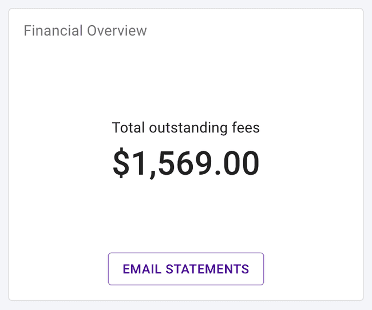Send statements via the Email Statements button
This screenshot has width=372, height=310.
pyautogui.click(x=185, y=269)
